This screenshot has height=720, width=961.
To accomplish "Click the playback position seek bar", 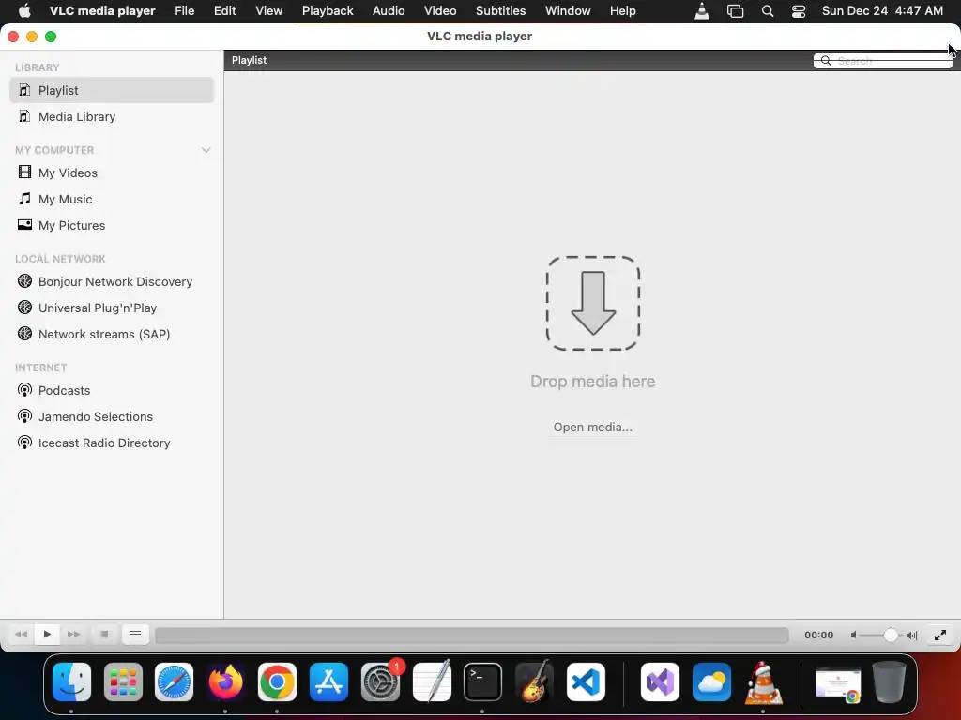I will pyautogui.click(x=471, y=635).
